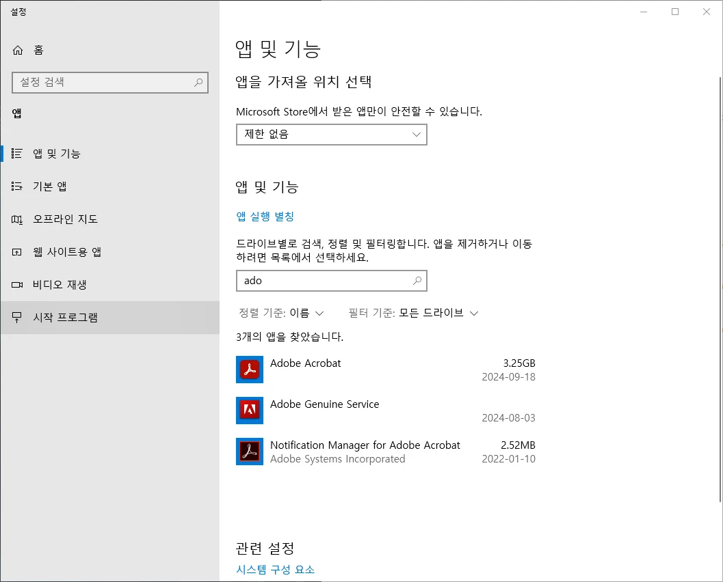Click the 2.52MB size value
The width and height of the screenshot is (723, 582).
click(518, 445)
